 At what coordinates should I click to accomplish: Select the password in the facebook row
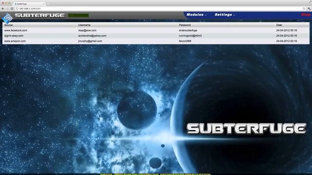188,30
